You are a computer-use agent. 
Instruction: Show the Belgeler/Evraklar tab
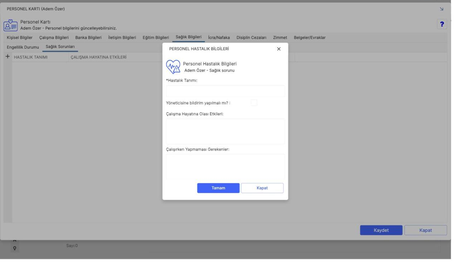click(x=310, y=38)
